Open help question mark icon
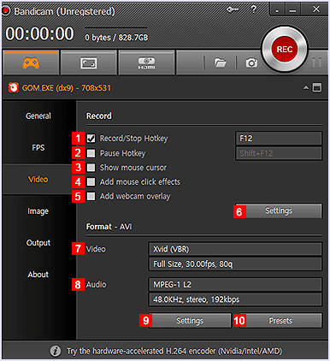The width and height of the screenshot is (330, 361). click(x=253, y=9)
